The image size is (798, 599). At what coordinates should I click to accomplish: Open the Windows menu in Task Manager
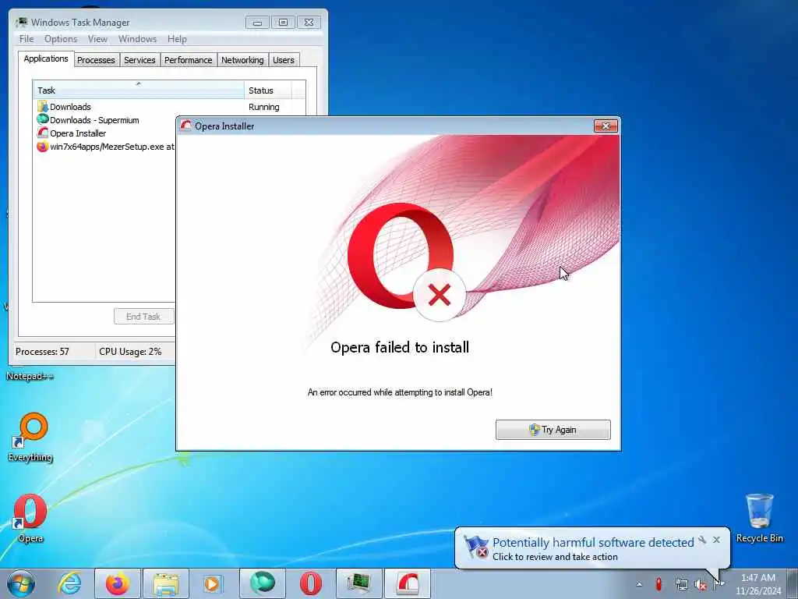(137, 39)
